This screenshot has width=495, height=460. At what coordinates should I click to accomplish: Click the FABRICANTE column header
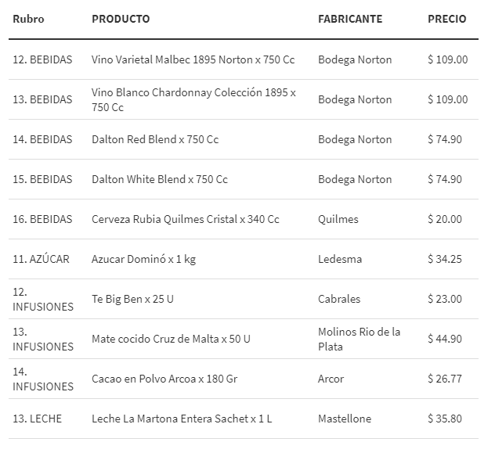[x=350, y=19]
